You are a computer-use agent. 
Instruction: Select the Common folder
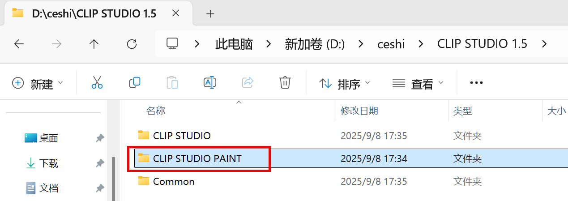(174, 181)
